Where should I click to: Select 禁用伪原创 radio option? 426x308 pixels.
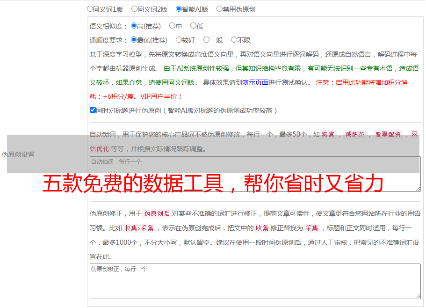coord(219,9)
